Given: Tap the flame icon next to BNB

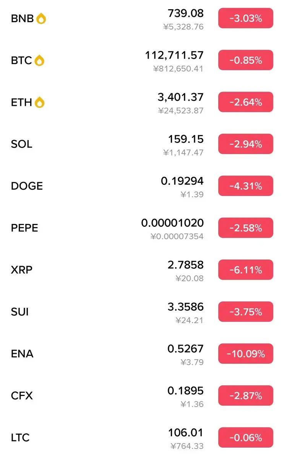Looking at the screenshot, I should pos(41,18).
